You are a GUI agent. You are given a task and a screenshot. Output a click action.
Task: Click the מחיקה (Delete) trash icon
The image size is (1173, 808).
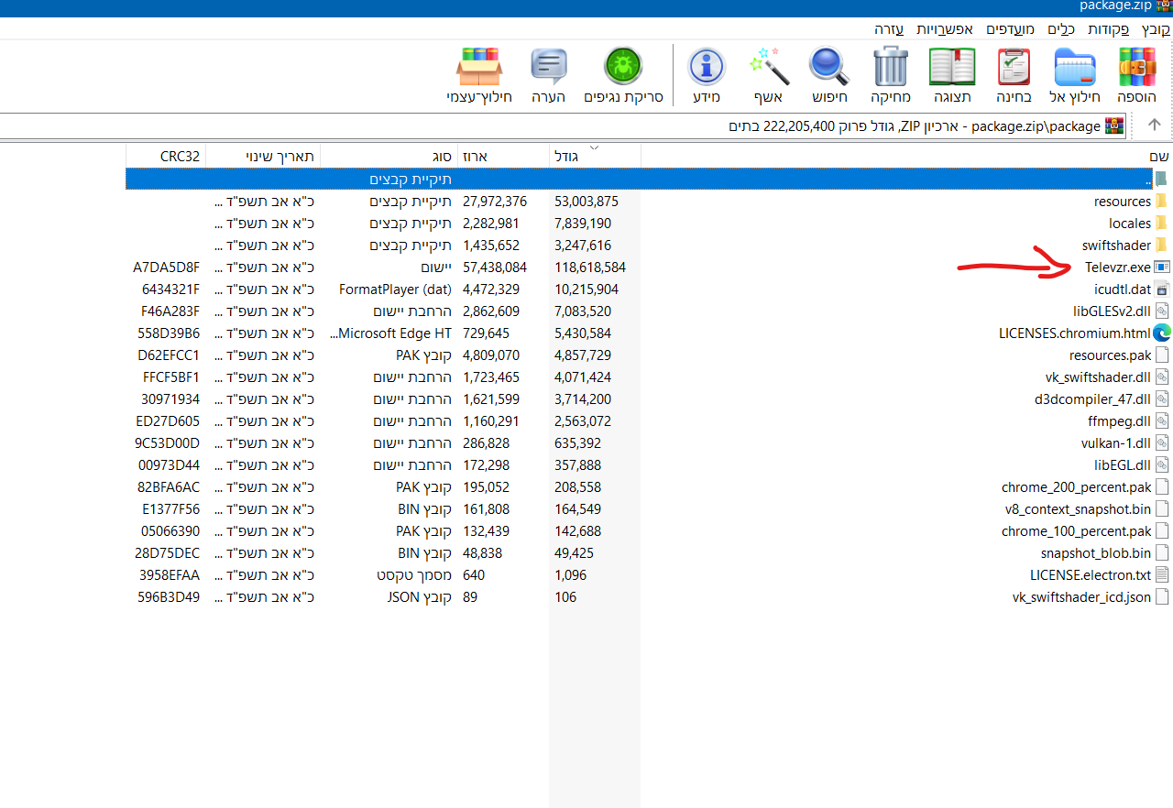pyautogui.click(x=890, y=68)
